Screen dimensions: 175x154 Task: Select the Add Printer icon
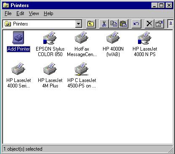(x=19, y=38)
